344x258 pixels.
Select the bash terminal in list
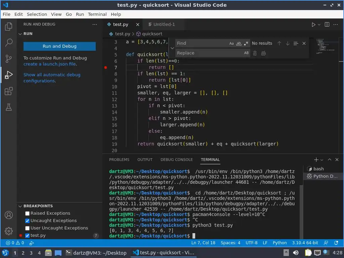(x=323, y=169)
